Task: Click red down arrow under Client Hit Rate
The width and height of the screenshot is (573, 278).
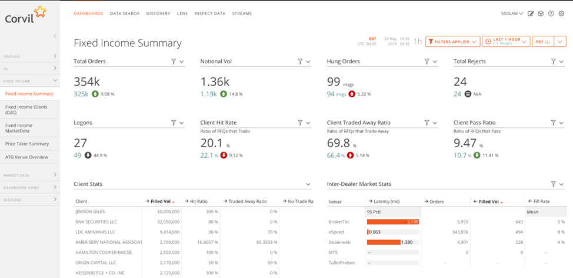Action: (x=224, y=155)
